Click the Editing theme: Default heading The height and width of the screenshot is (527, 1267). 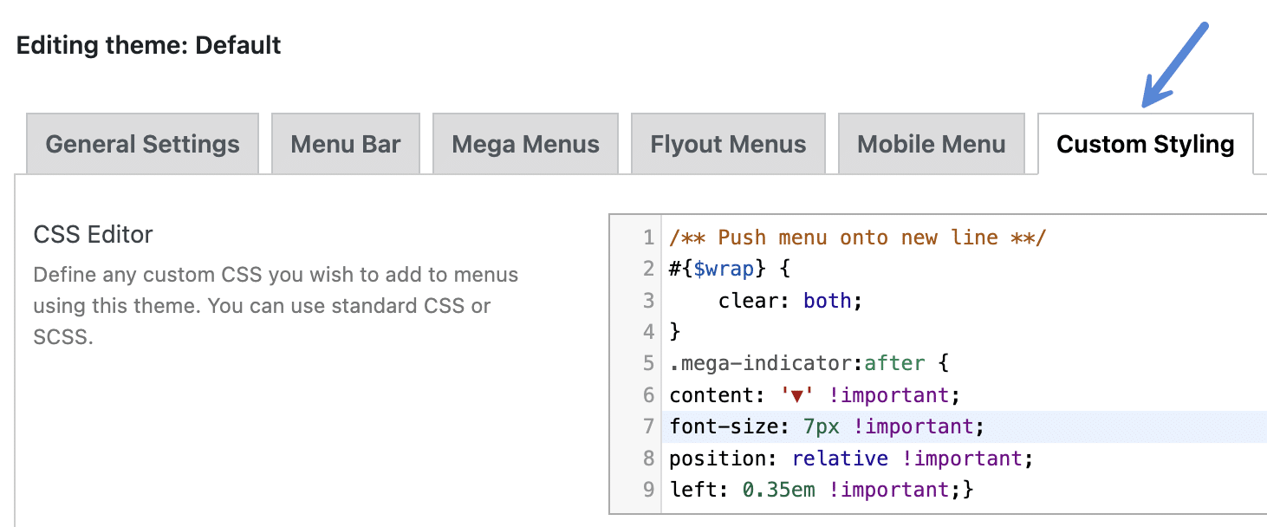click(147, 45)
